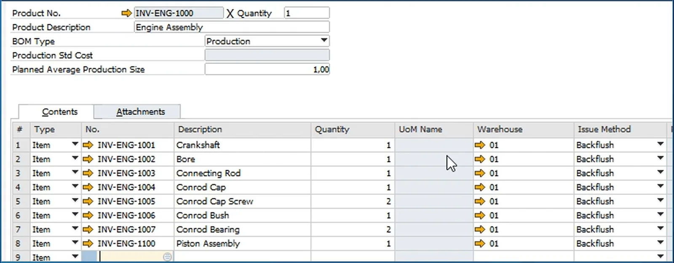Image resolution: width=674 pixels, height=263 pixels.
Task: Click the Crankshaft description cell
Action: point(242,145)
